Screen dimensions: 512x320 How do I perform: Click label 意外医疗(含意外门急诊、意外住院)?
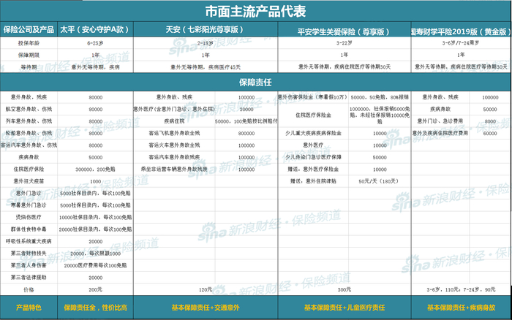coord(174,110)
